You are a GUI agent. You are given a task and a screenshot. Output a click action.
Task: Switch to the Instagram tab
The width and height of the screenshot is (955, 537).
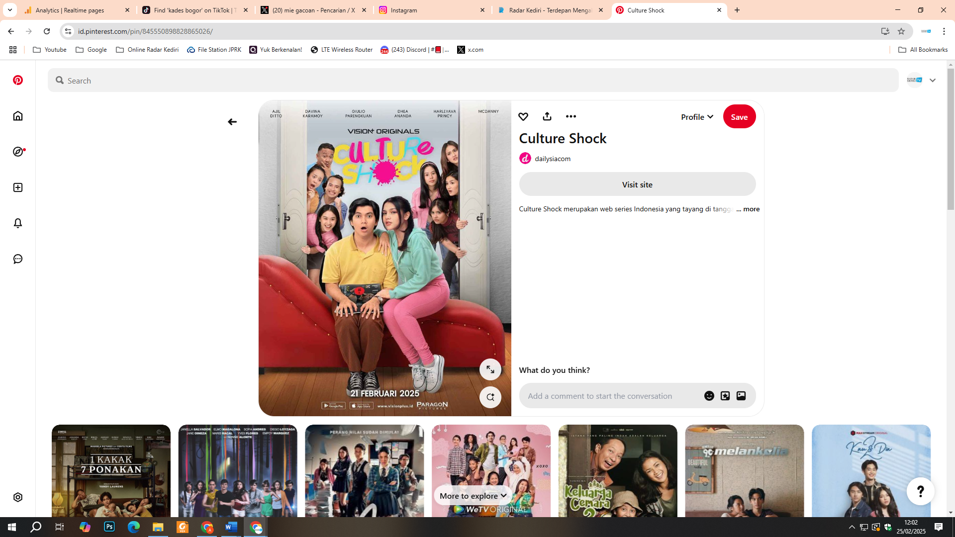point(433,10)
